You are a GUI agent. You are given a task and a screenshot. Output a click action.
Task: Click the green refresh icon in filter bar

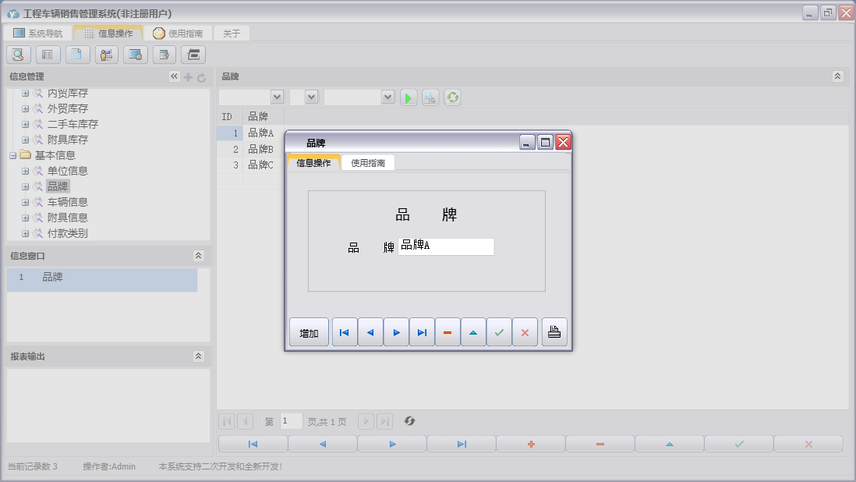(452, 97)
